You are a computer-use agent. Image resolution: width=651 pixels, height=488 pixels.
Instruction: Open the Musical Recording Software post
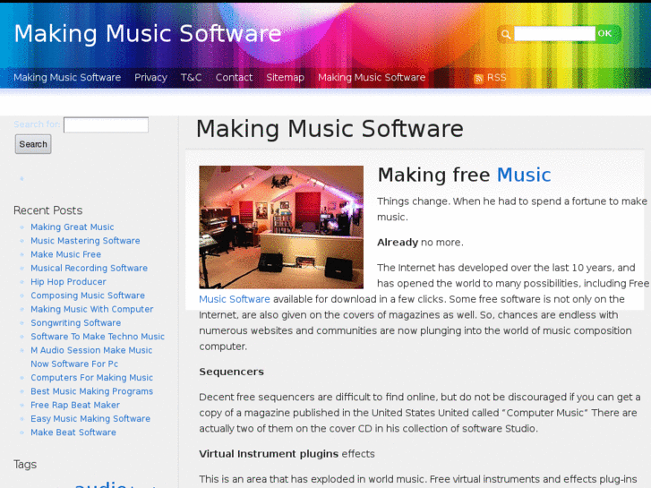pos(89,268)
